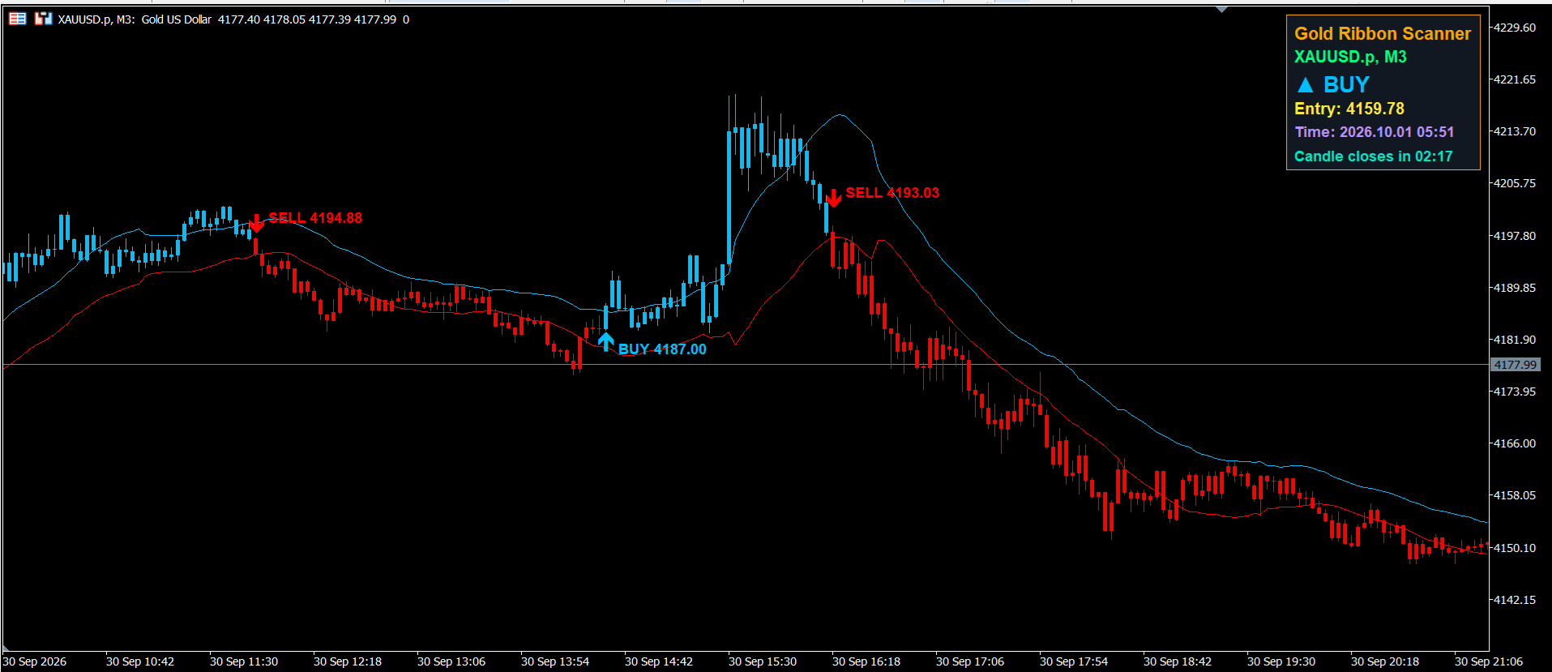Click time axis label '30 Sep 21:06'
The width and height of the screenshot is (1552, 672).
[1489, 661]
